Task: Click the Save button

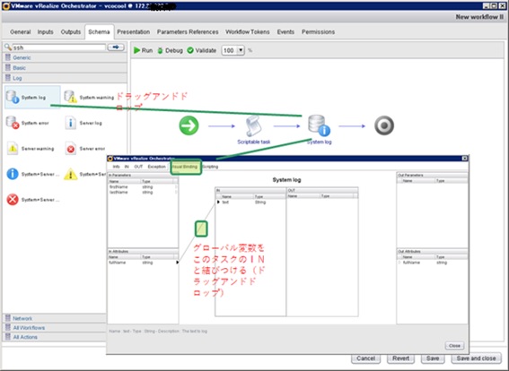Action: 433,358
